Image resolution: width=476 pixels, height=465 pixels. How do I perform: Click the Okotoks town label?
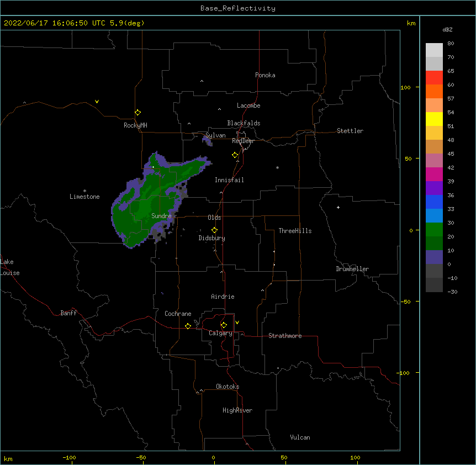coord(228,387)
